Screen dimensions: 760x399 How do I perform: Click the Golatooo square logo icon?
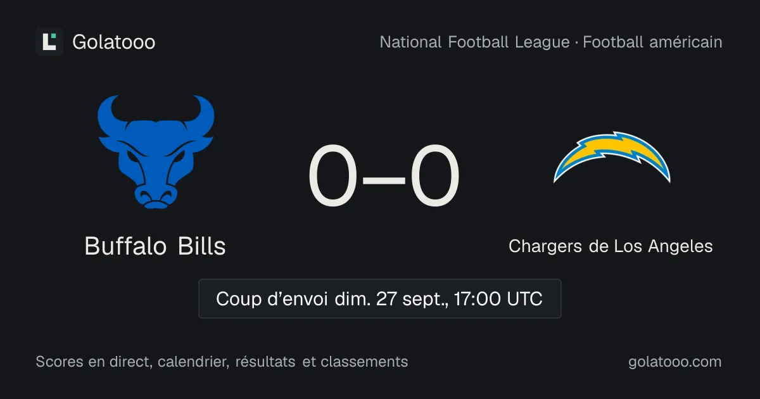coord(49,42)
